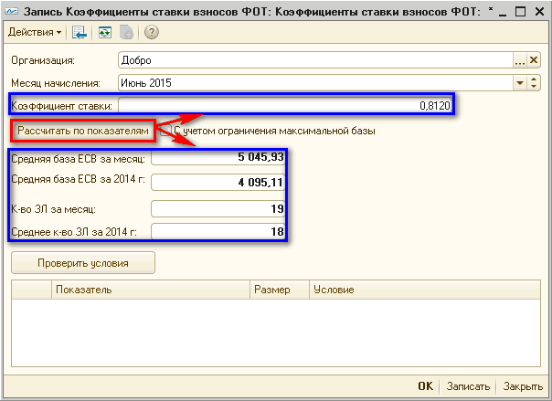Click the Организация field with Добро
This screenshot has width=552, height=401.
[315, 60]
